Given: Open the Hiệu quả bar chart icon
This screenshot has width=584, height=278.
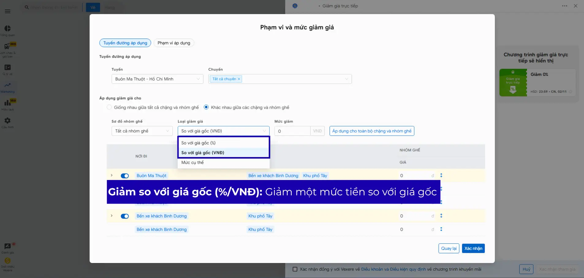Looking at the screenshot, I should pos(7,103).
